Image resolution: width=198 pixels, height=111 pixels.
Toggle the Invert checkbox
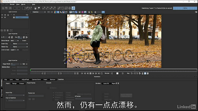(21, 41)
